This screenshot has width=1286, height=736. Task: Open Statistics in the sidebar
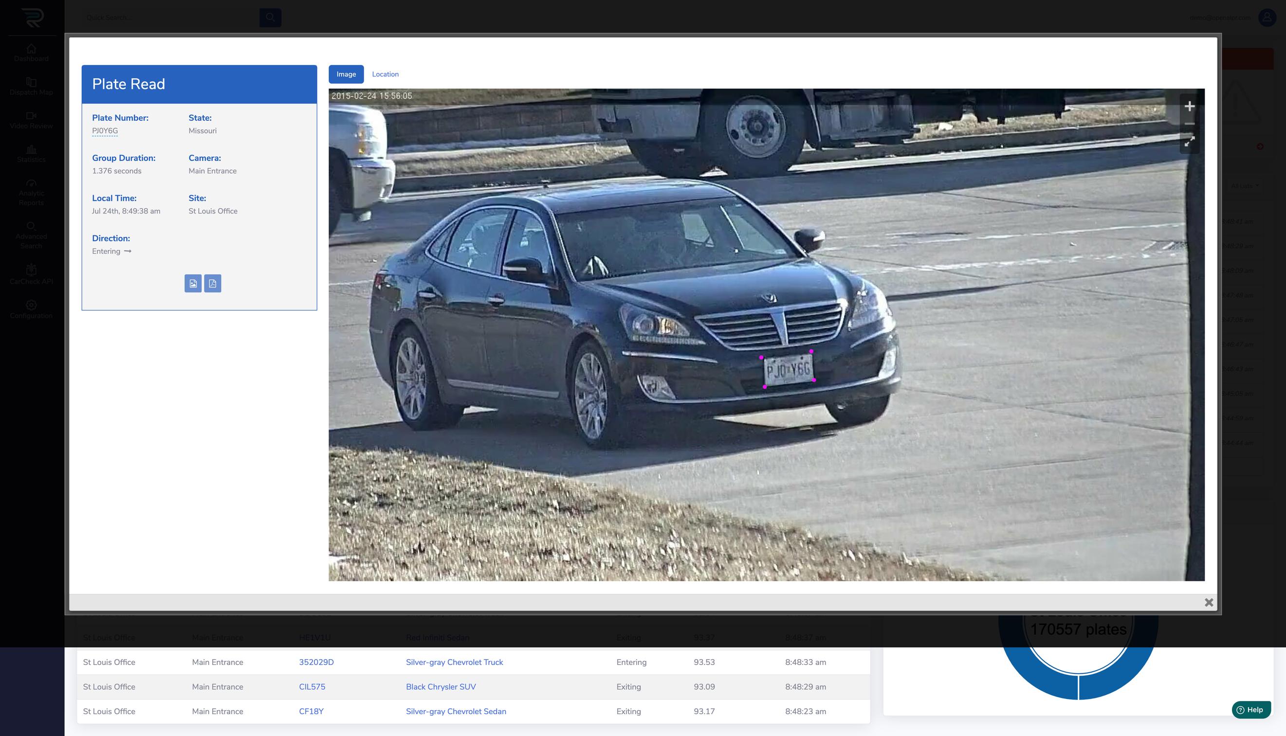click(31, 154)
